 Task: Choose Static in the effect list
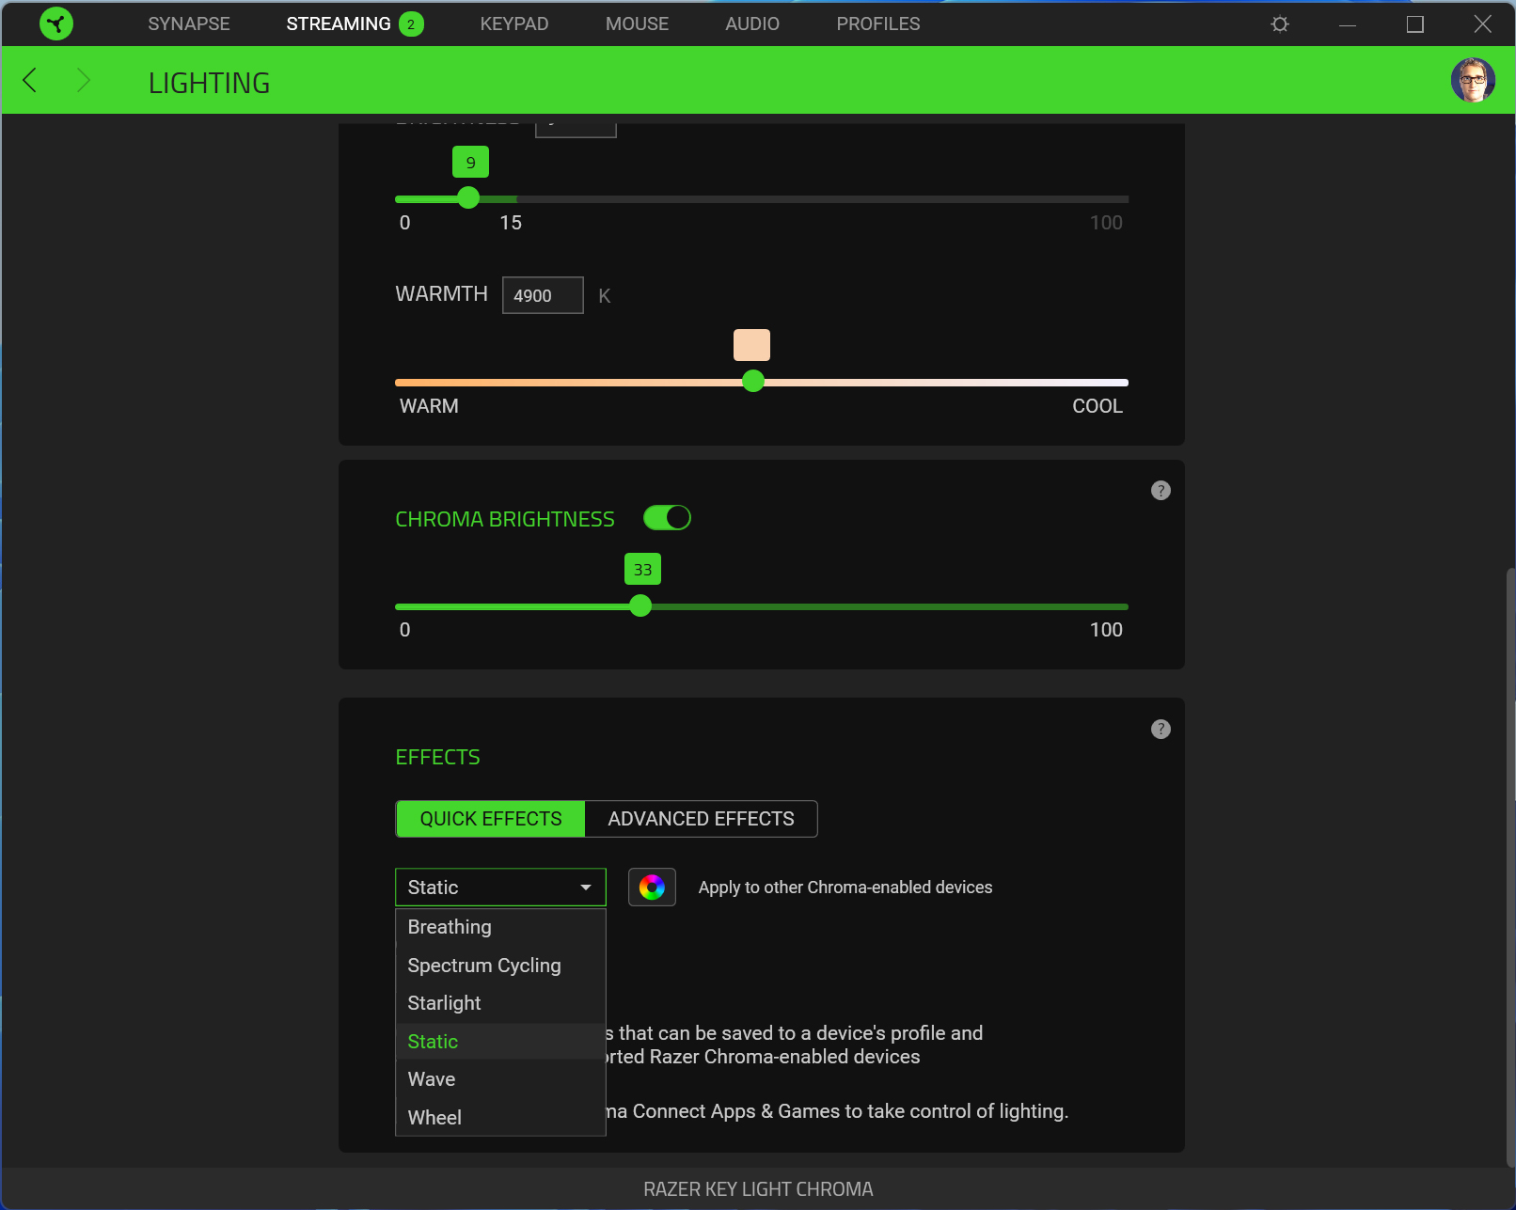pyautogui.click(x=500, y=1042)
